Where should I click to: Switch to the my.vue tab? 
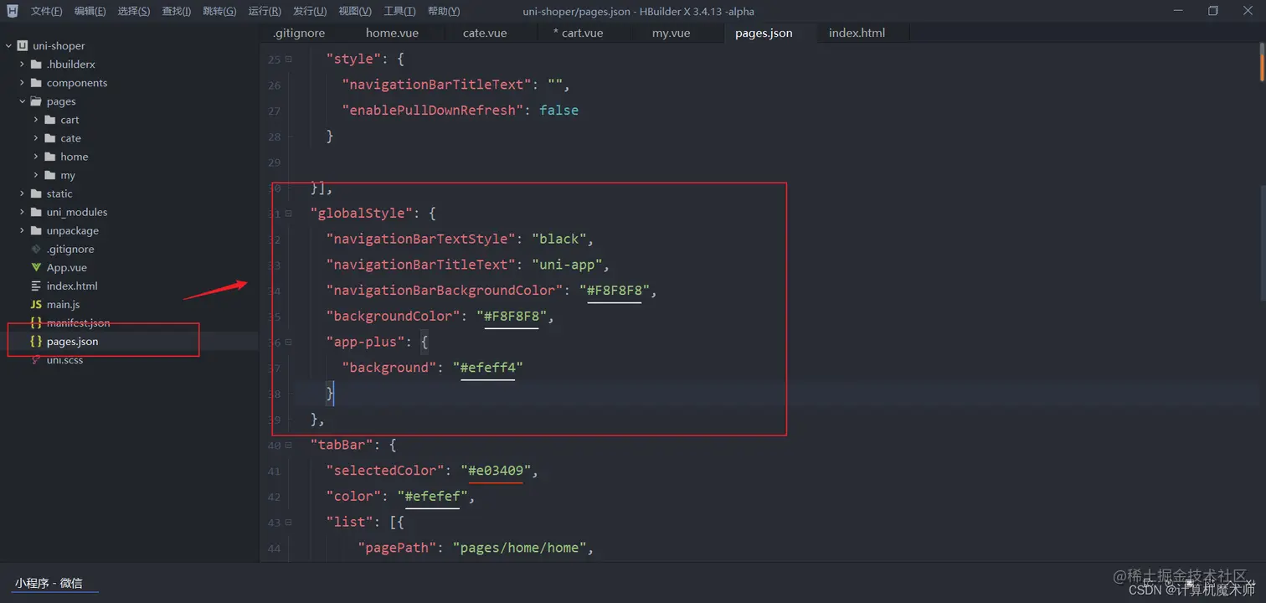click(672, 33)
